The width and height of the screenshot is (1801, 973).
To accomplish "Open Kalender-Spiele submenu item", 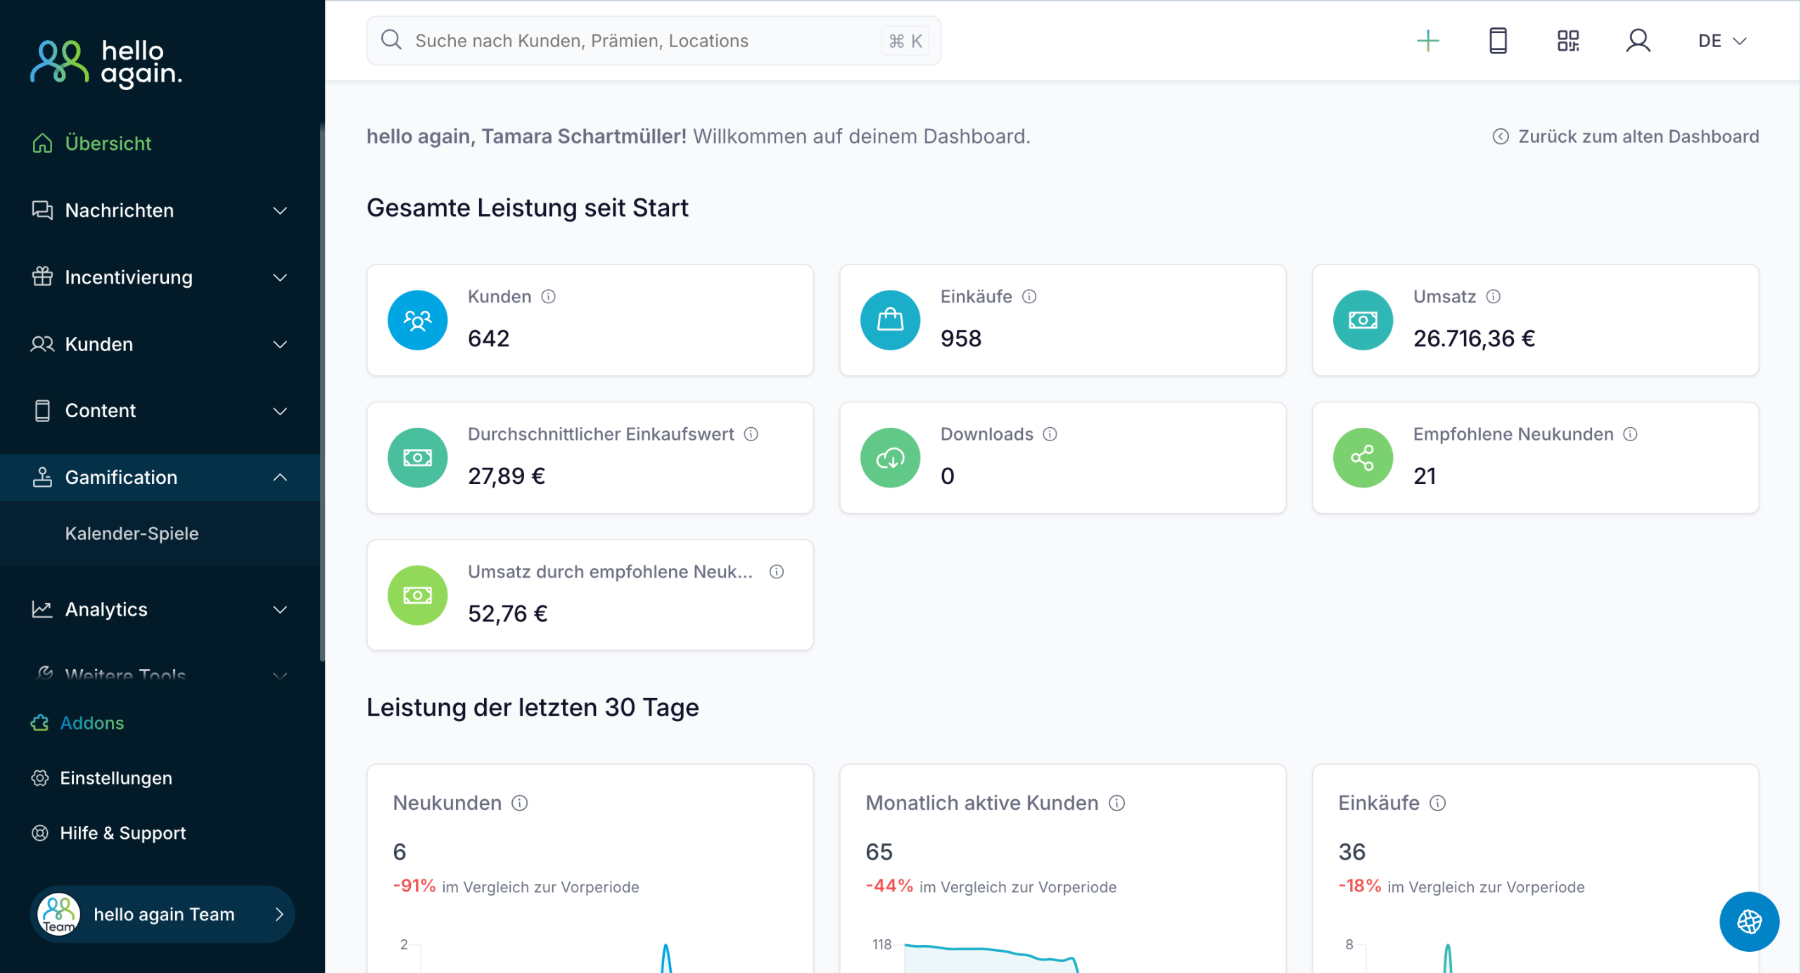I will coord(132,533).
